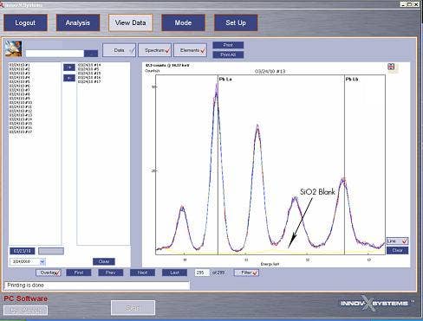This screenshot has width=423, height=321.
Task: Select 03/24/10 #13 in left list
Action: click(21, 115)
